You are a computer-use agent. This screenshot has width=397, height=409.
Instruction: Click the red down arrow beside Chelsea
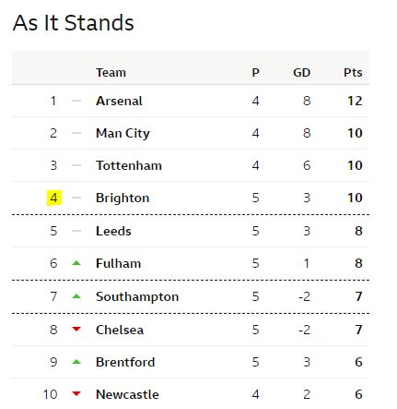coord(76,330)
